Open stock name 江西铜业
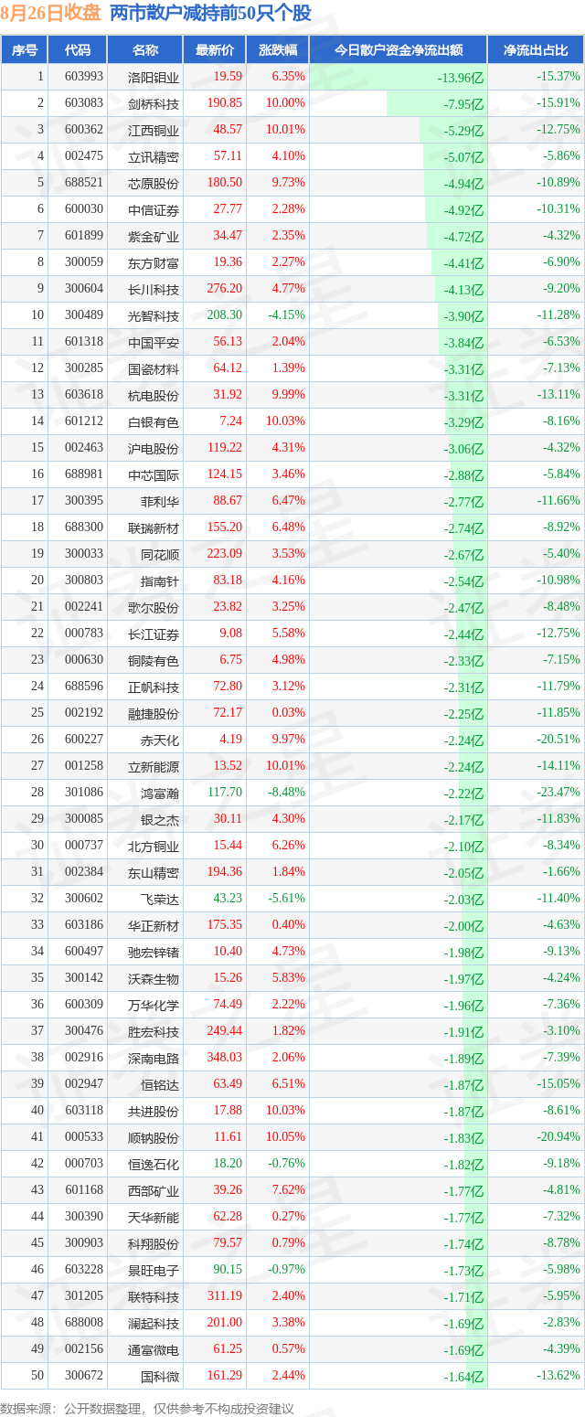The image size is (585, 1417). pyautogui.click(x=154, y=131)
